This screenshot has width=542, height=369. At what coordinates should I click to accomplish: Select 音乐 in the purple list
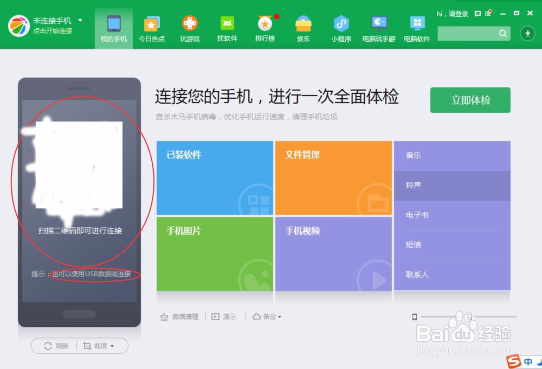coord(452,156)
